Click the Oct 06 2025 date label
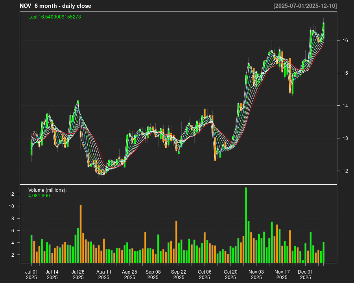The width and height of the screenshot is (354, 283). click(x=205, y=274)
